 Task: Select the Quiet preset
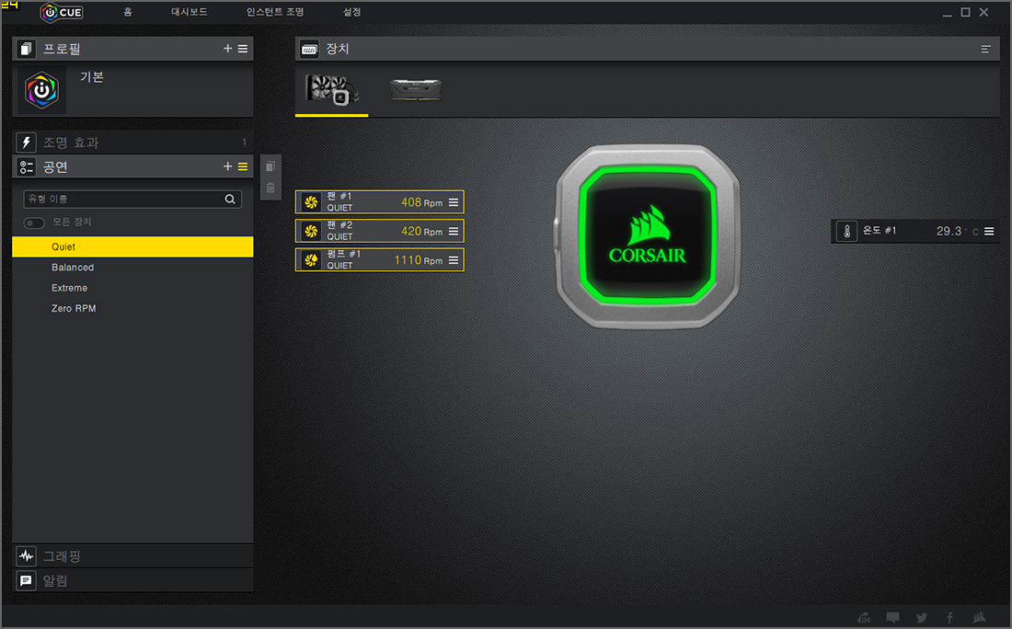132,246
